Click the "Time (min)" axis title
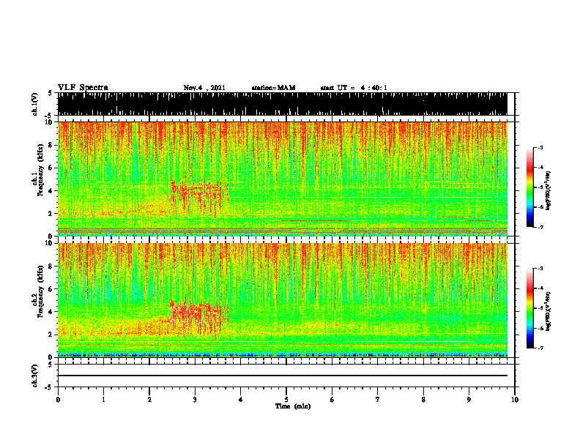Screen dimensions: 580x448 (x=293, y=406)
